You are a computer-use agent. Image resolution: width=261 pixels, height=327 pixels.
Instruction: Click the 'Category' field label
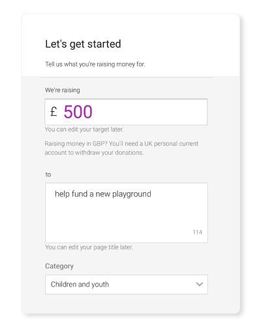tap(59, 266)
